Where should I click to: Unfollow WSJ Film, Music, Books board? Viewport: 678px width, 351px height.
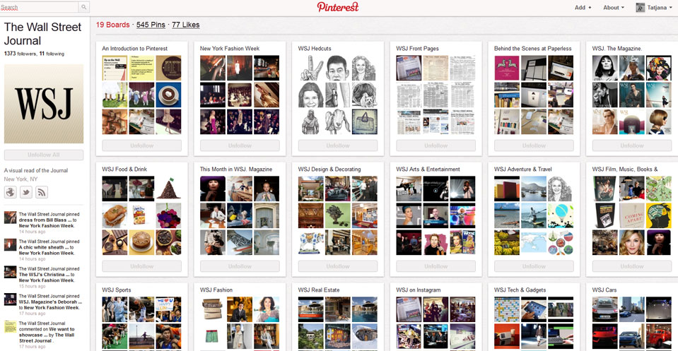632,266
